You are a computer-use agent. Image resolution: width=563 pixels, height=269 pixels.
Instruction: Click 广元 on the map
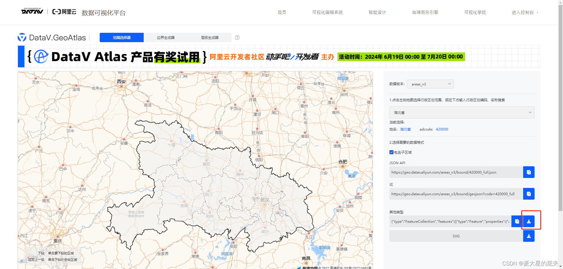[x=39, y=151]
